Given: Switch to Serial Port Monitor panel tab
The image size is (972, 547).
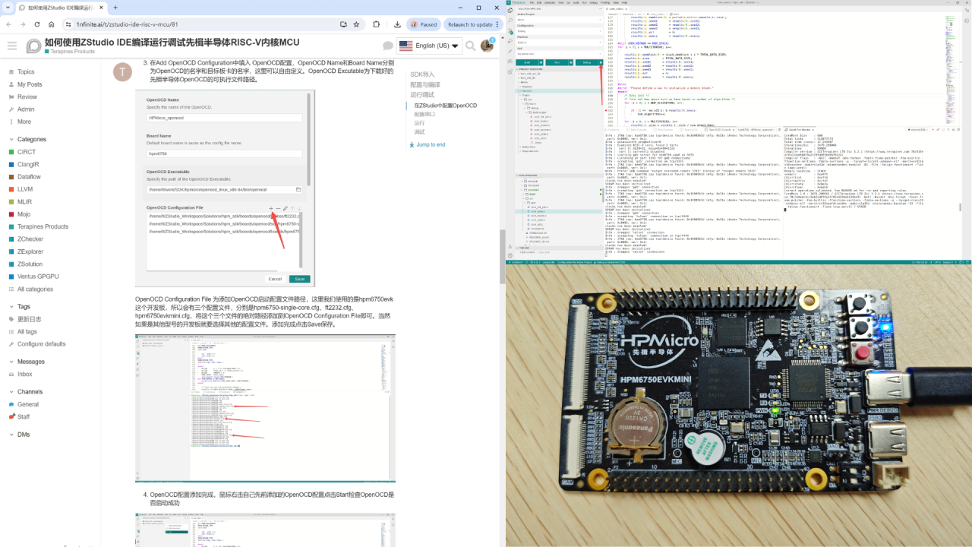Looking at the screenshot, I should pos(799,129).
